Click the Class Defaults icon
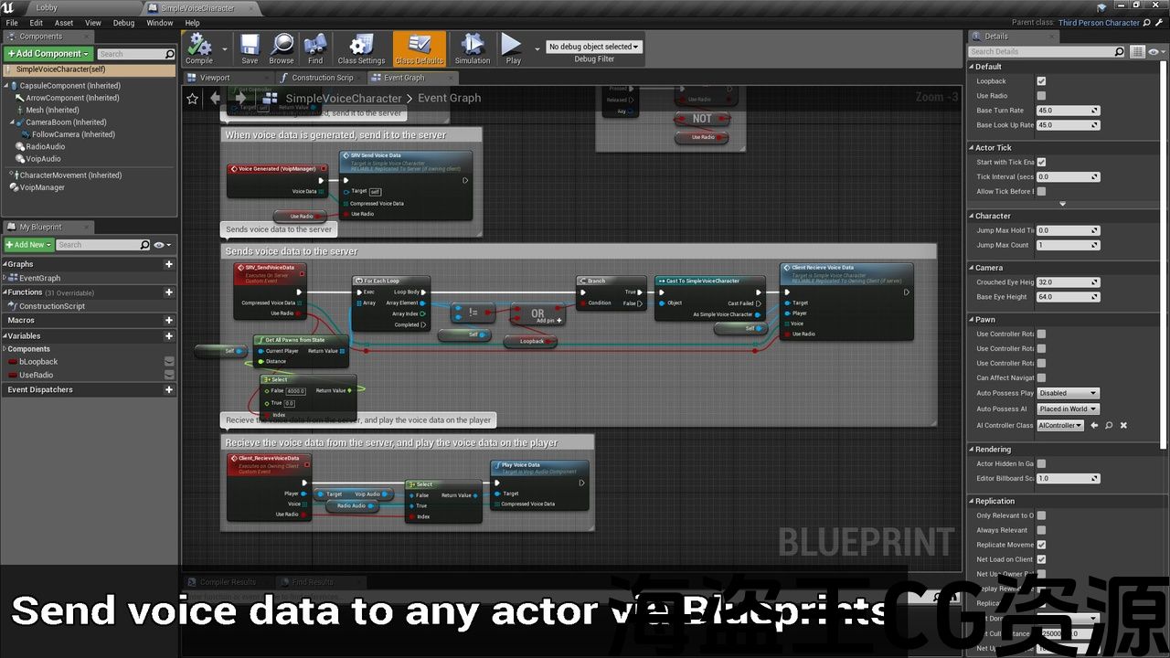Viewport: 1170px width, 658px height. coord(420,48)
